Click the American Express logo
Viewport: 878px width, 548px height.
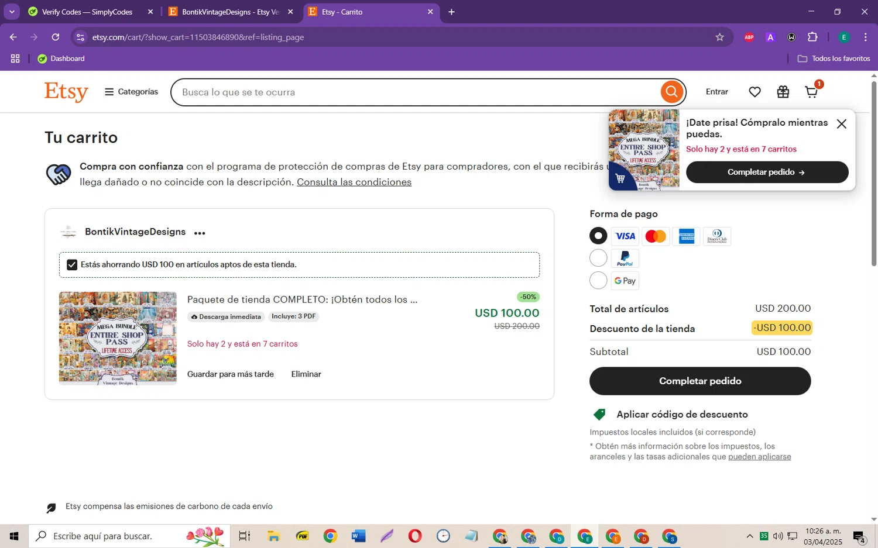(x=686, y=236)
